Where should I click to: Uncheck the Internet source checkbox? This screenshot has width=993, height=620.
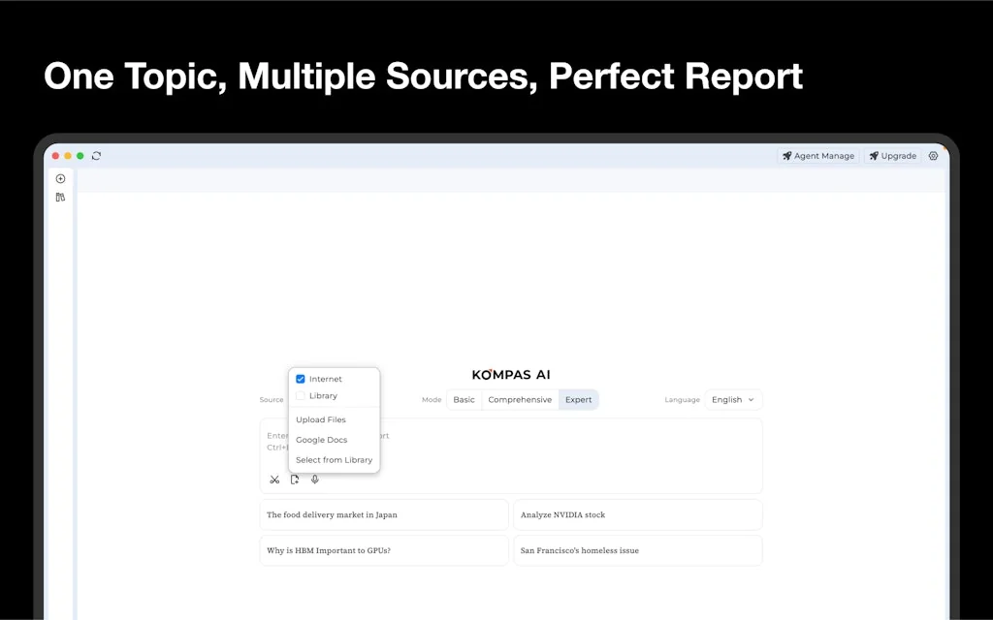tap(301, 379)
